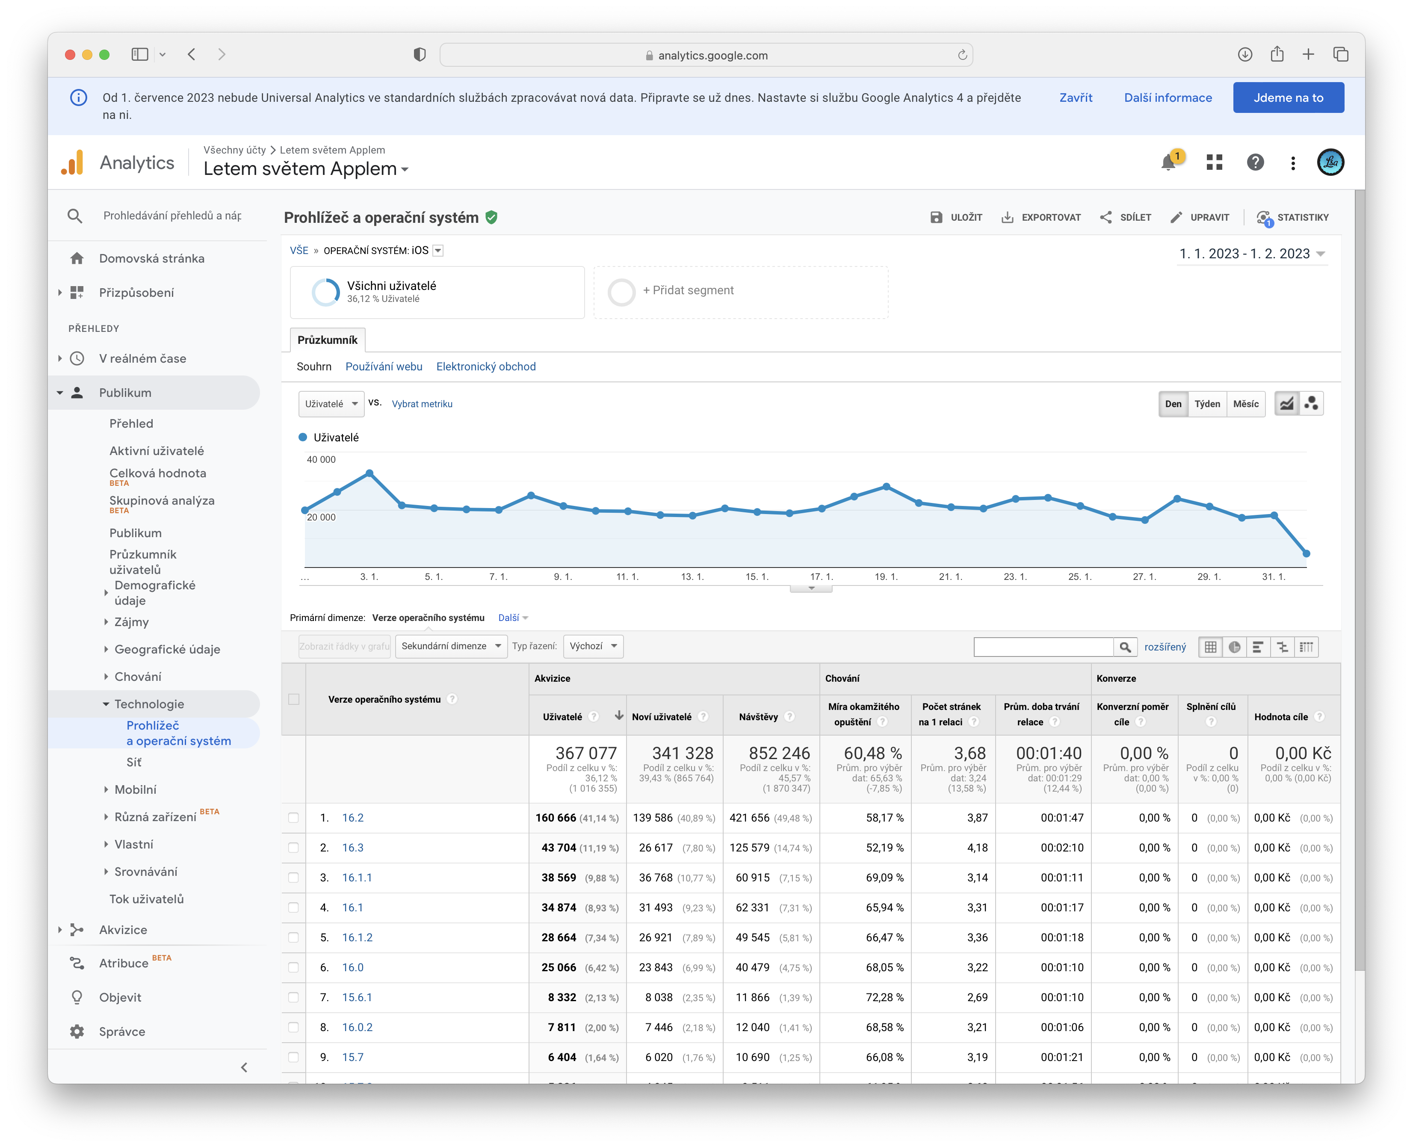Click the Exportovat download icon
The height and width of the screenshot is (1147, 1413).
tap(1008, 217)
